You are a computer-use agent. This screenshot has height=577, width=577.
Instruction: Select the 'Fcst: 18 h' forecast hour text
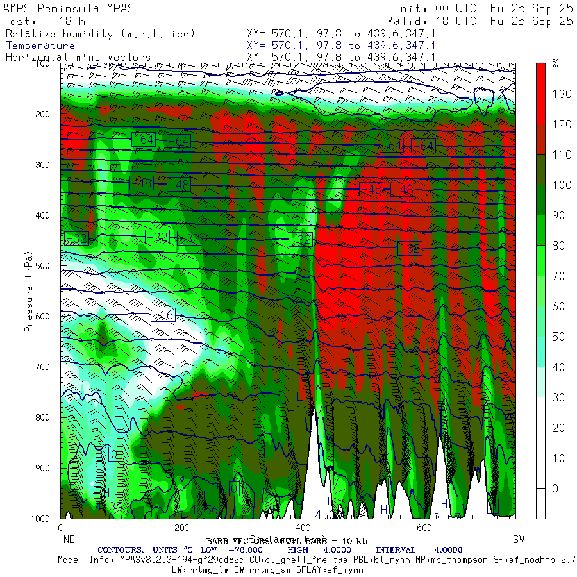tap(44, 21)
